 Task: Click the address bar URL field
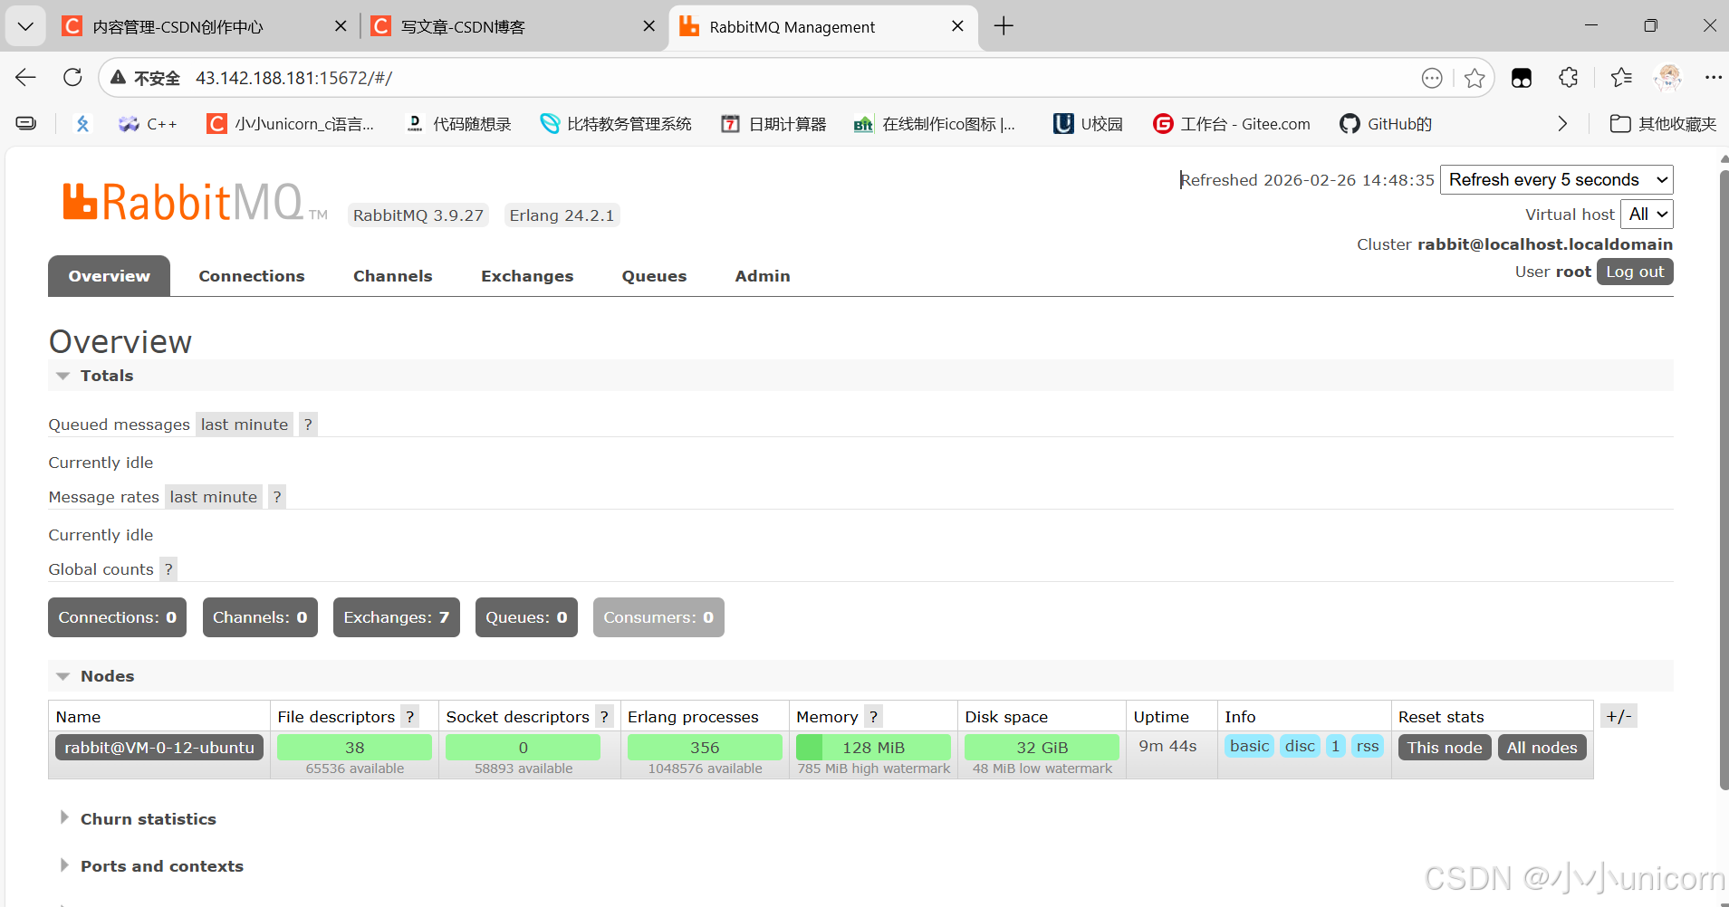(x=797, y=78)
